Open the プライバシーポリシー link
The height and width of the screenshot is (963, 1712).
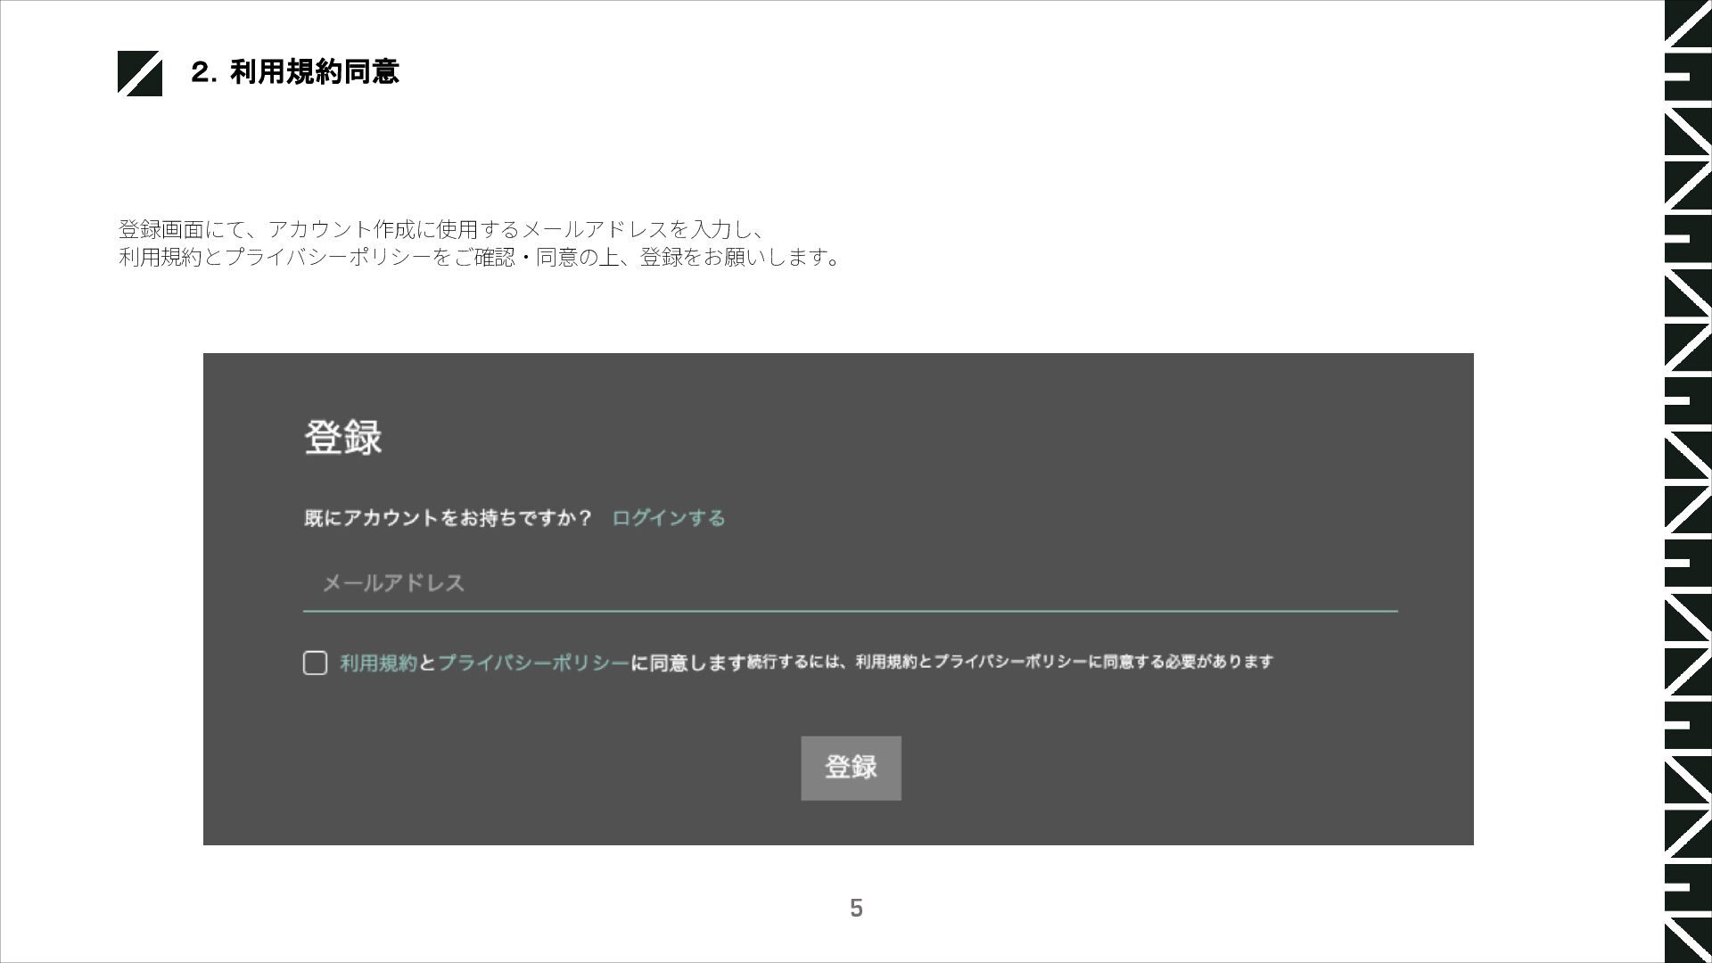tap(533, 663)
